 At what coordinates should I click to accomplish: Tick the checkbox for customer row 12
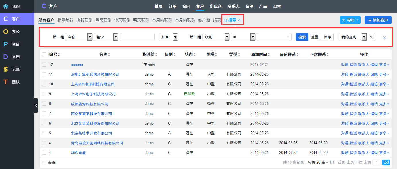click(x=44, y=65)
